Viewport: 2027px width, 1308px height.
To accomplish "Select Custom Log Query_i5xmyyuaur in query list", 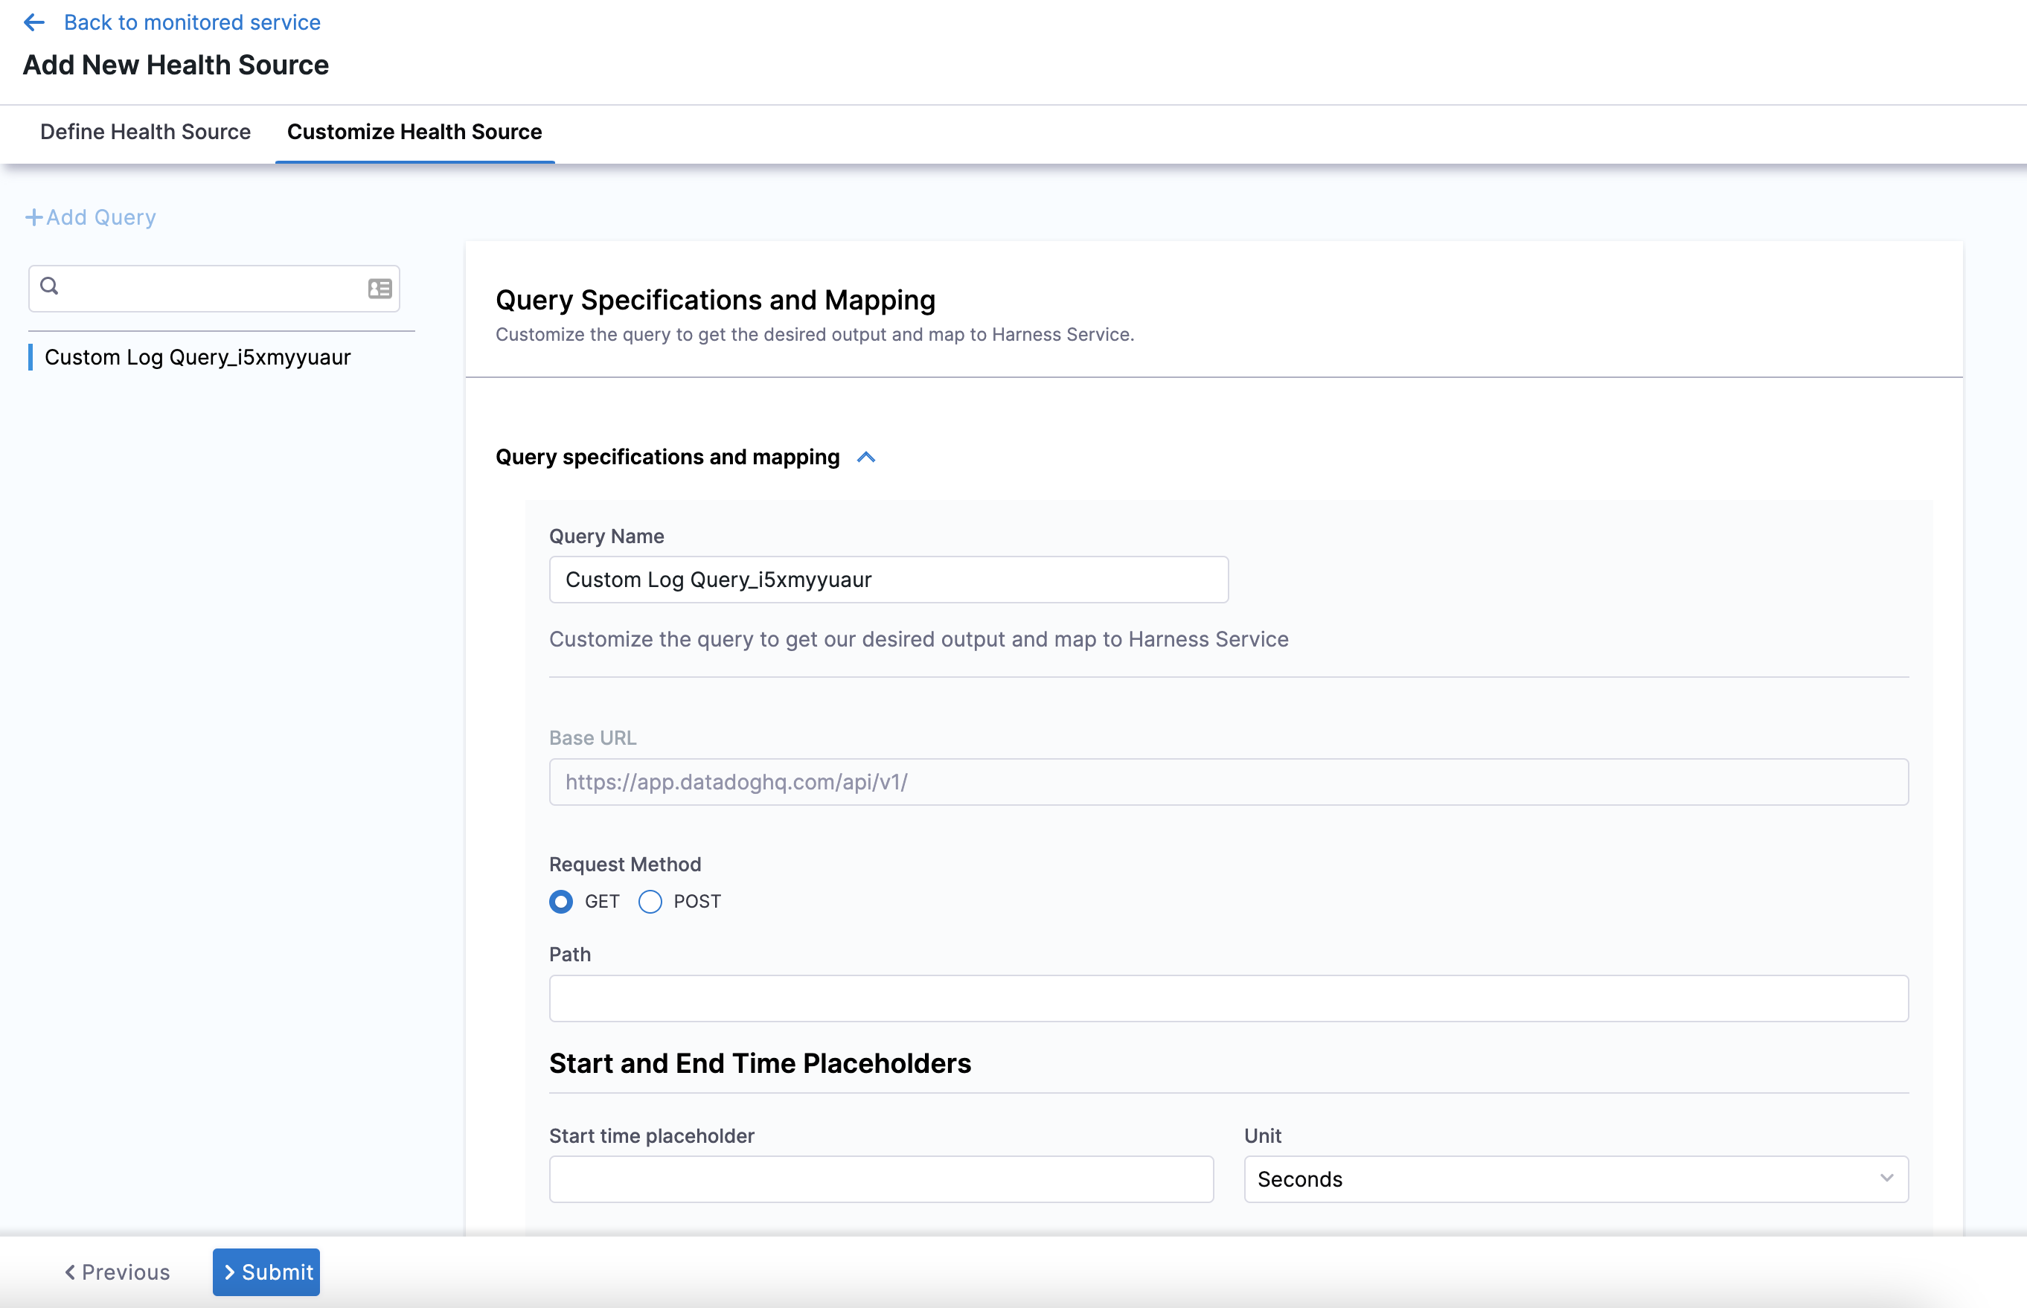I will point(197,356).
